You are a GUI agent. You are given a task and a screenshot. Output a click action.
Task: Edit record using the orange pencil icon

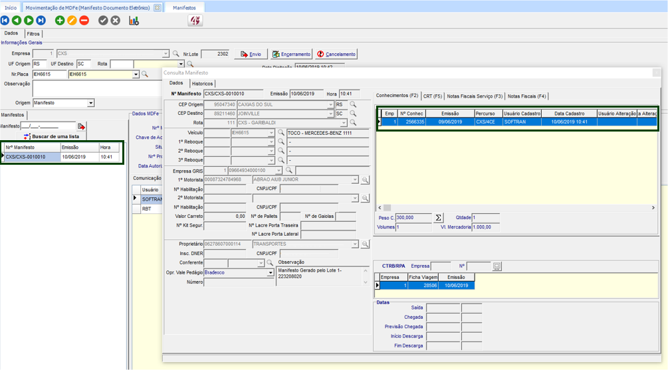pyautogui.click(x=72, y=21)
